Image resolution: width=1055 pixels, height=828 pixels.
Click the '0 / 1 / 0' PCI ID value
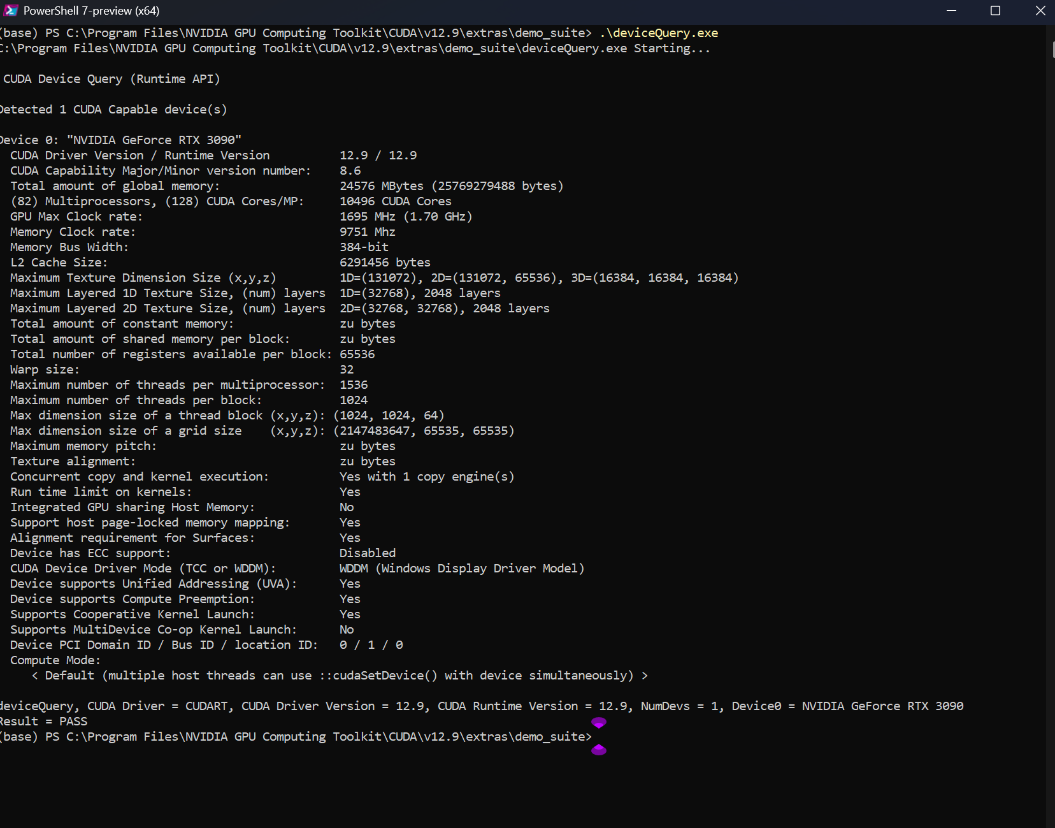coord(371,645)
